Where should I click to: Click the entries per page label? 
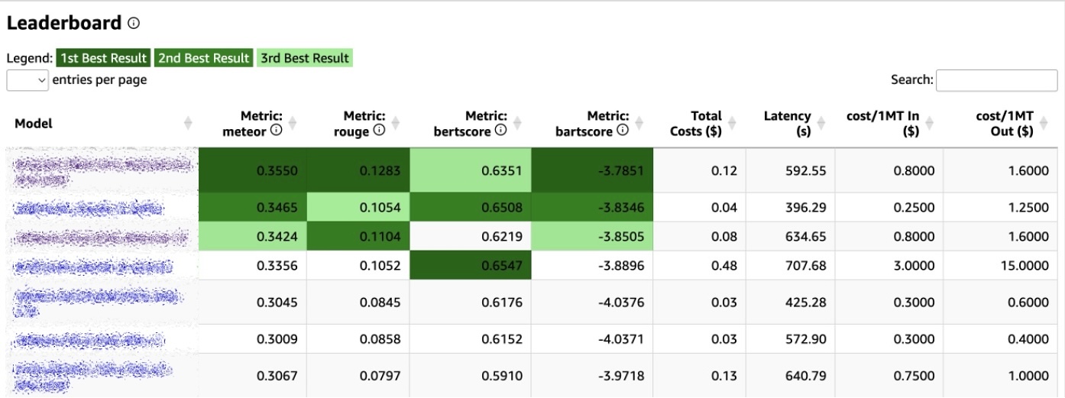pos(99,79)
